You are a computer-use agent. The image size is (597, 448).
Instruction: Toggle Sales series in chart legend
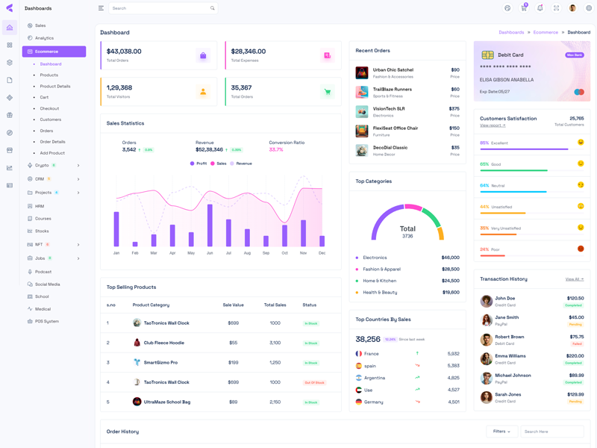tap(218, 164)
